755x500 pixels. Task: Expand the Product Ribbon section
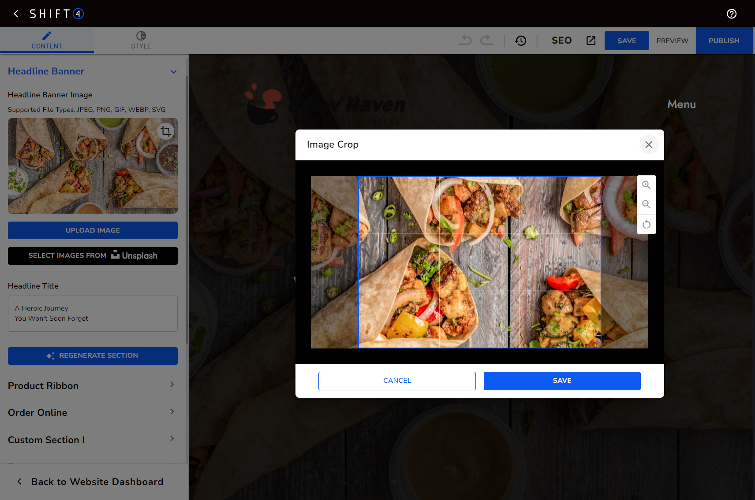172,385
